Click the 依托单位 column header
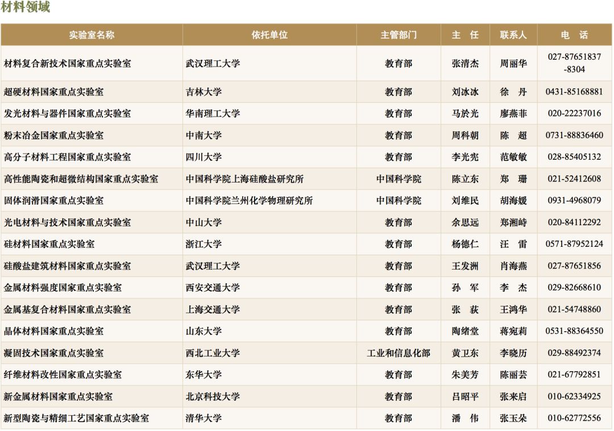 [x=269, y=35]
